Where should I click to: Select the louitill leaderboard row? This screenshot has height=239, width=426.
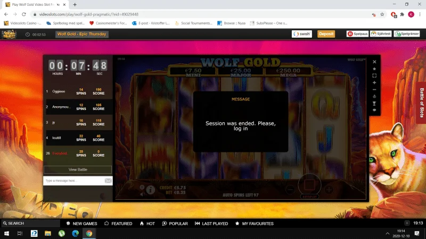78,138
